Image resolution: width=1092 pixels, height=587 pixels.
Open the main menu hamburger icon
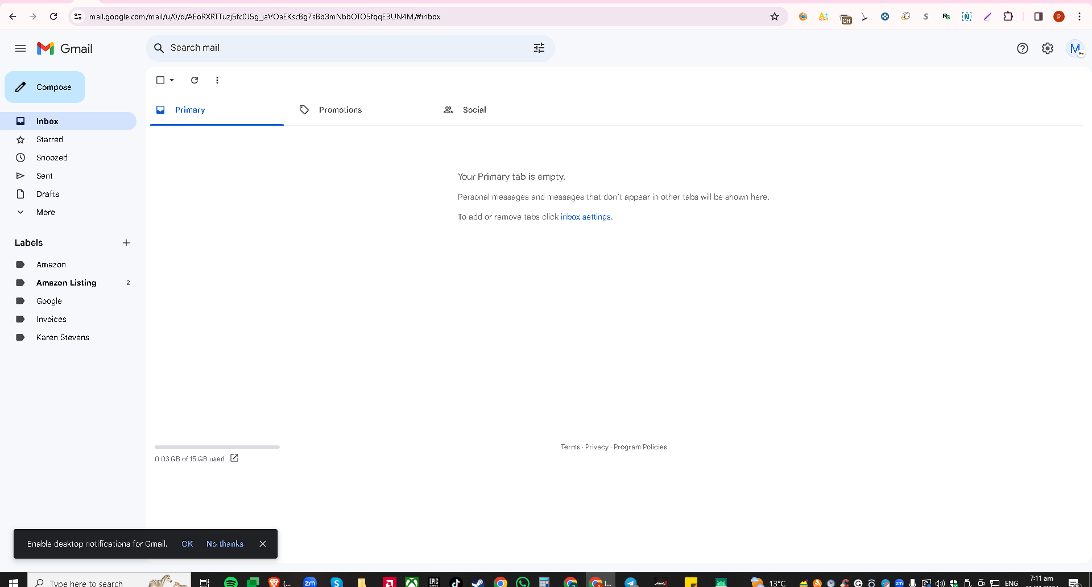coord(20,48)
